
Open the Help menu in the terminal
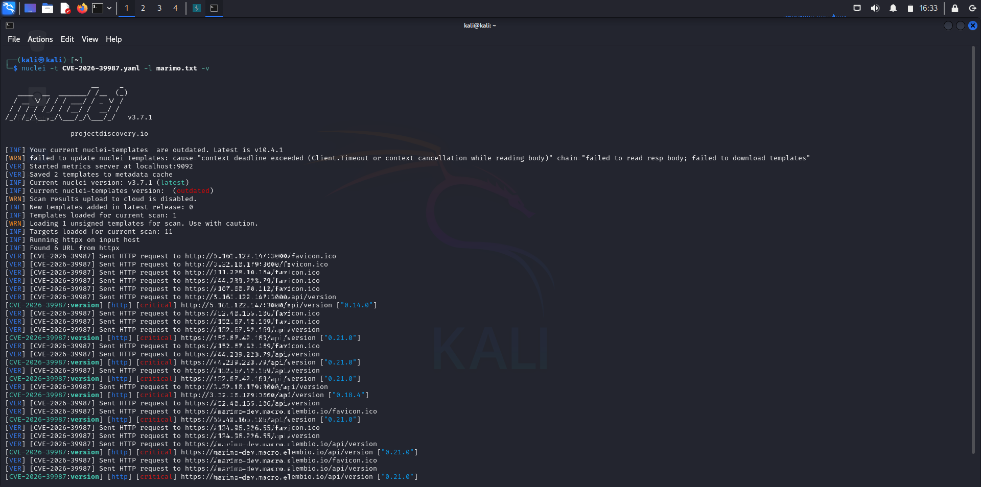pyautogui.click(x=113, y=39)
